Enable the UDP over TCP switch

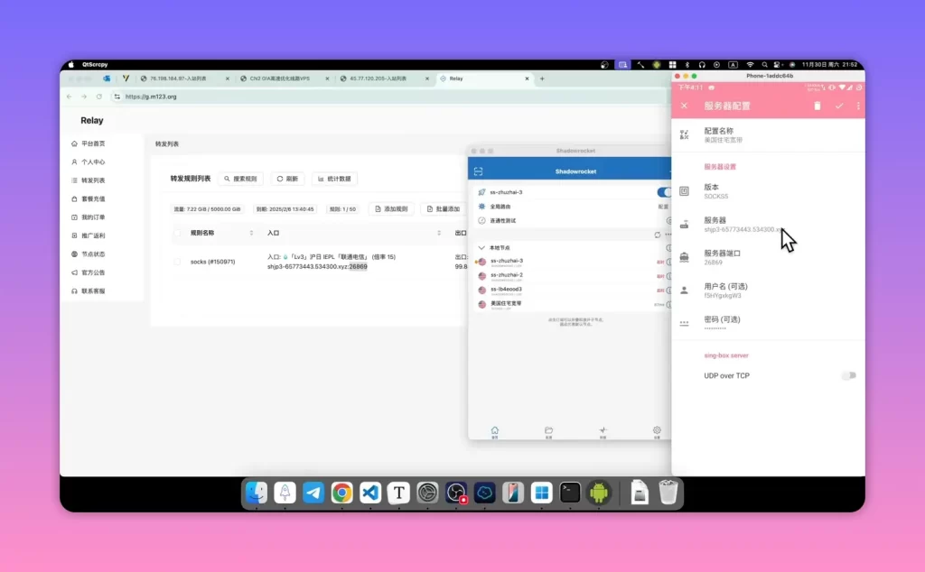(x=849, y=375)
